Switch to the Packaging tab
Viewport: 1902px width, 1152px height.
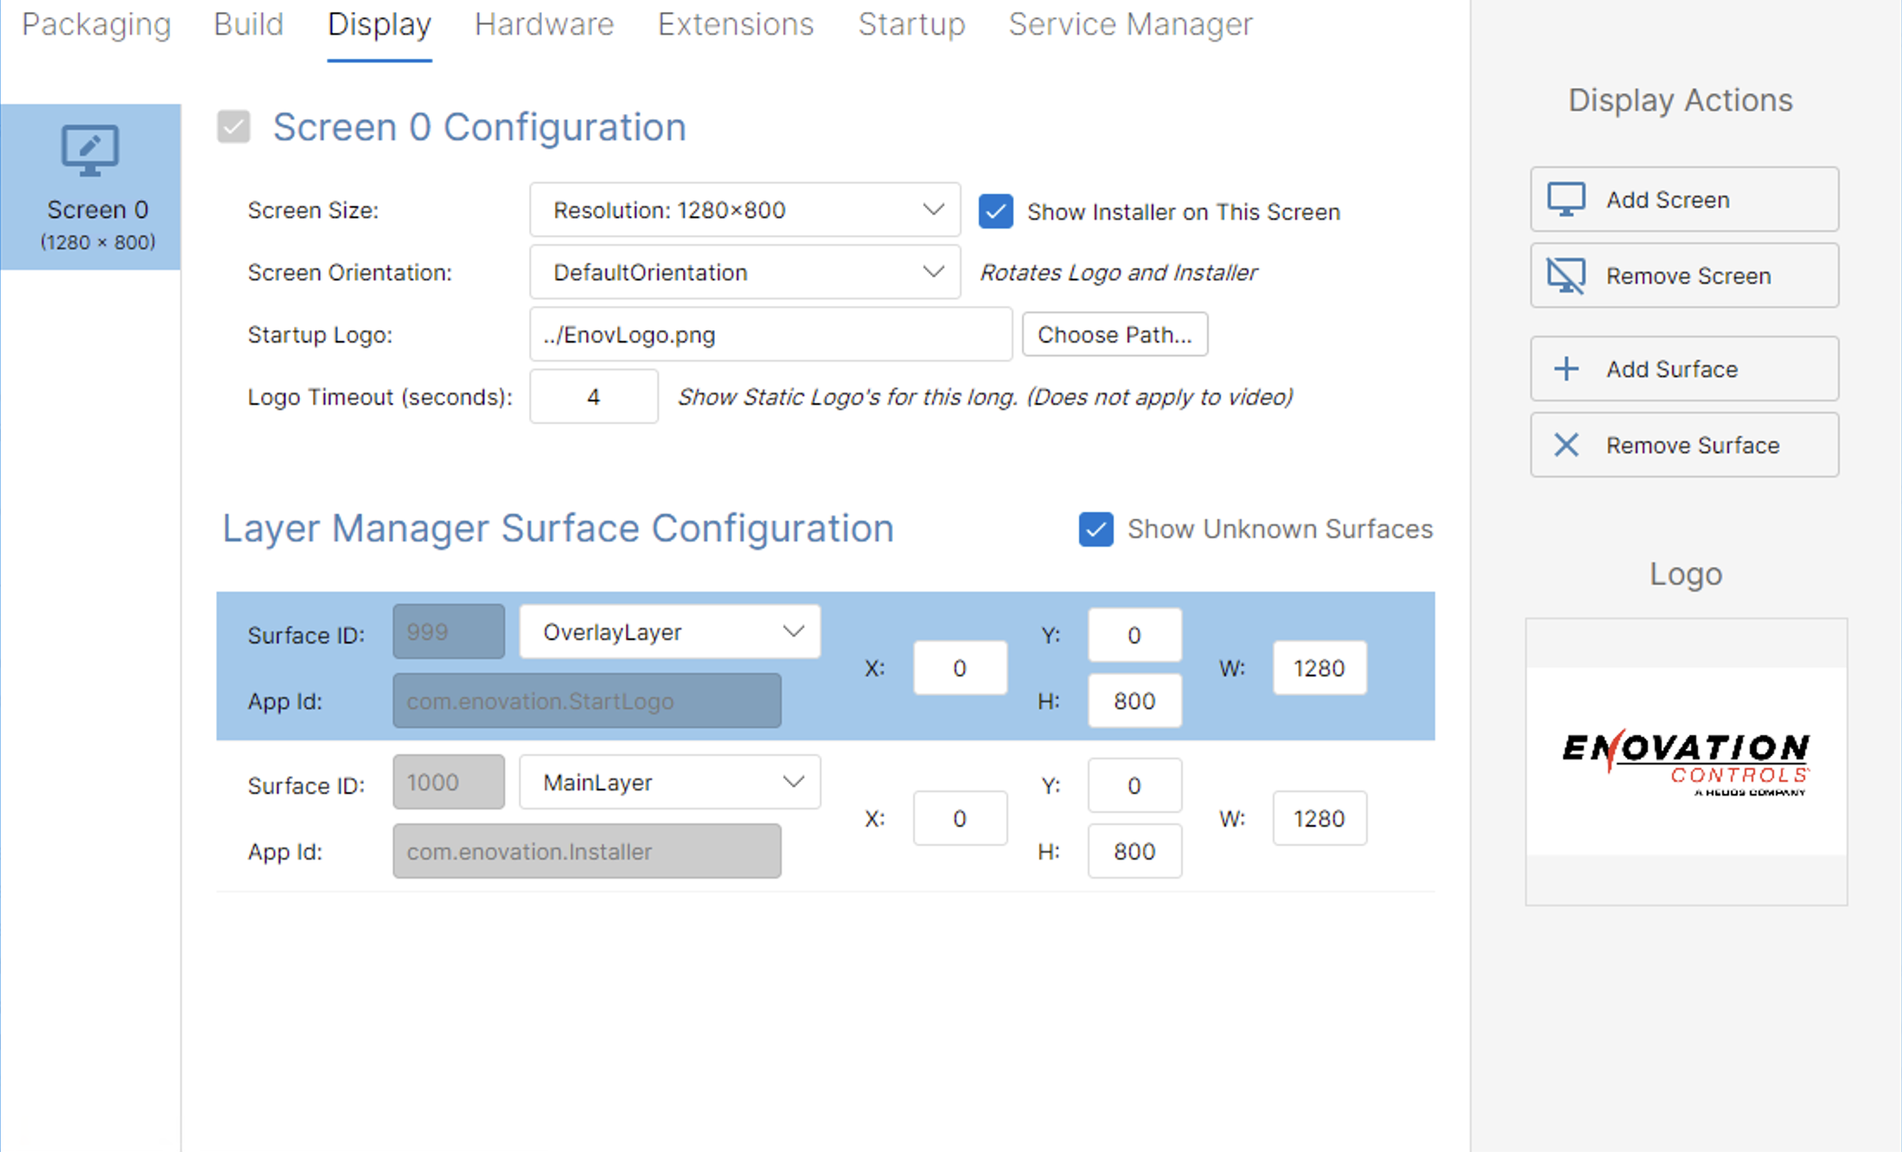96,24
